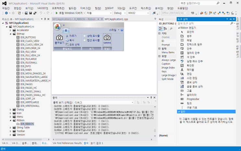Select the Caption property row
The height and width of the screenshot is (151, 241).
pyautogui.click(x=167, y=64)
